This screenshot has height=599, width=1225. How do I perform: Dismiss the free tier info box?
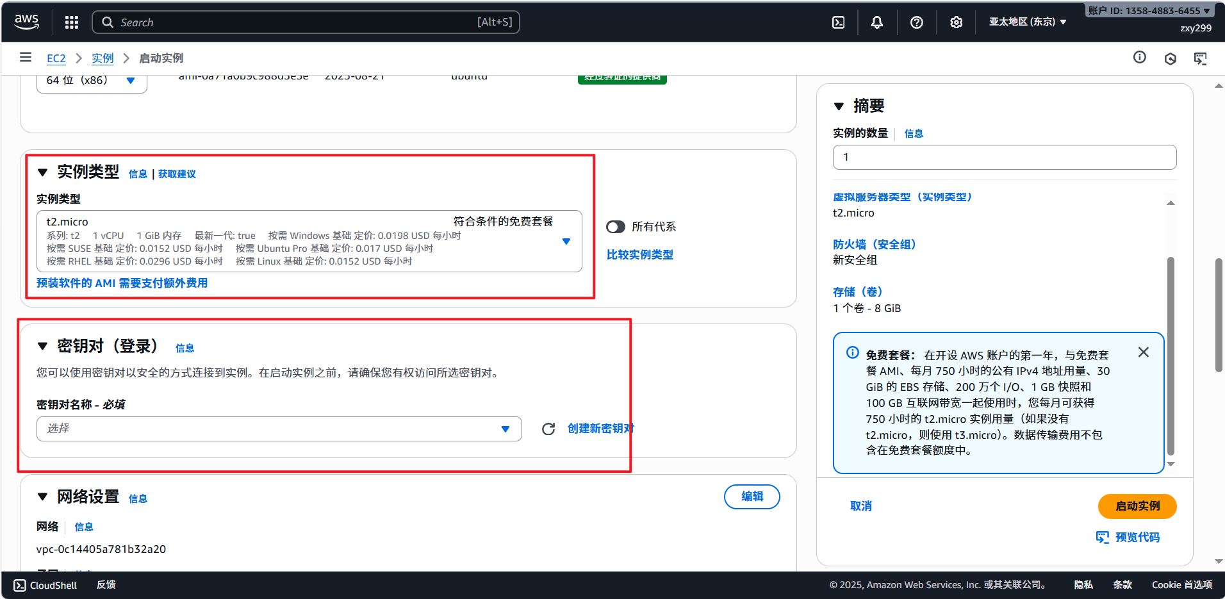(1144, 352)
